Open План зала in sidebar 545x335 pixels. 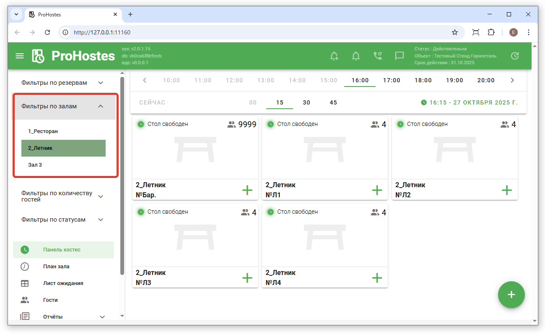[x=56, y=267]
